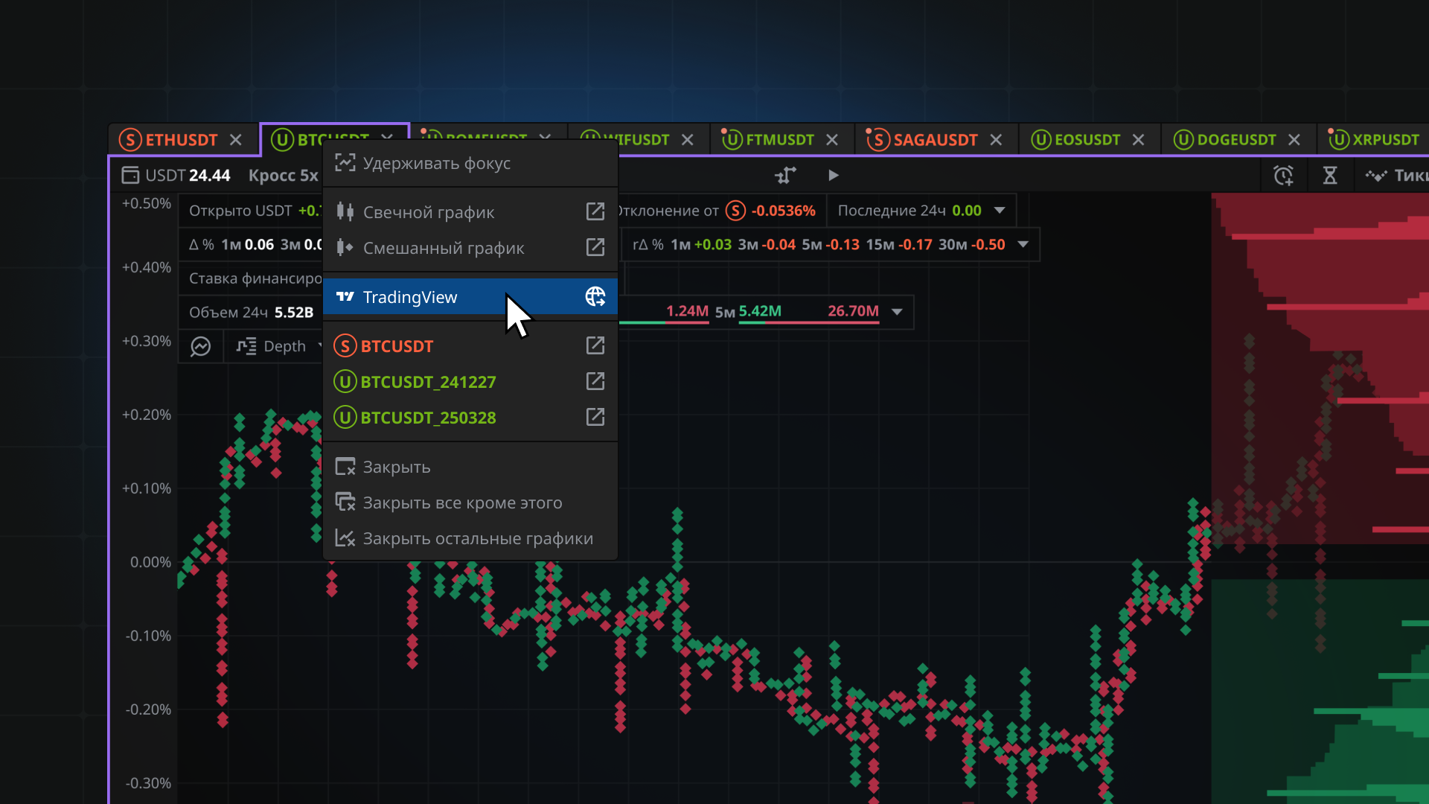Open the chart indicator icon left of Depth

201,346
